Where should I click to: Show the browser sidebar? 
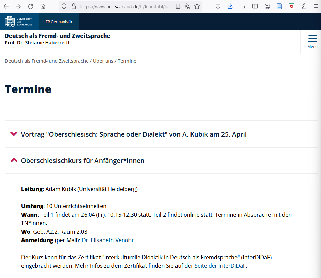(x=255, y=6)
